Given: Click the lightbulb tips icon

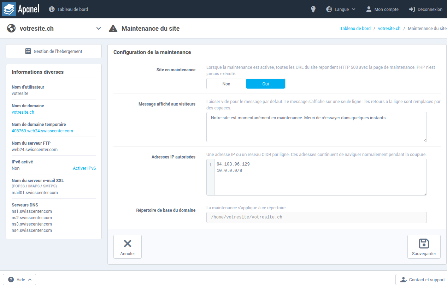Looking at the screenshot, I should [313, 9].
